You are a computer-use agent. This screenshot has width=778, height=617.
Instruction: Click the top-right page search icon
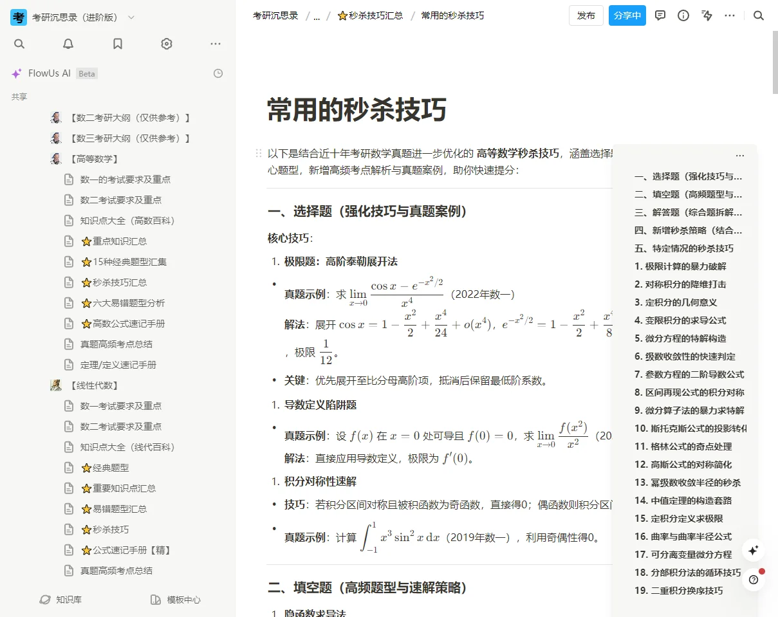pyautogui.click(x=759, y=15)
